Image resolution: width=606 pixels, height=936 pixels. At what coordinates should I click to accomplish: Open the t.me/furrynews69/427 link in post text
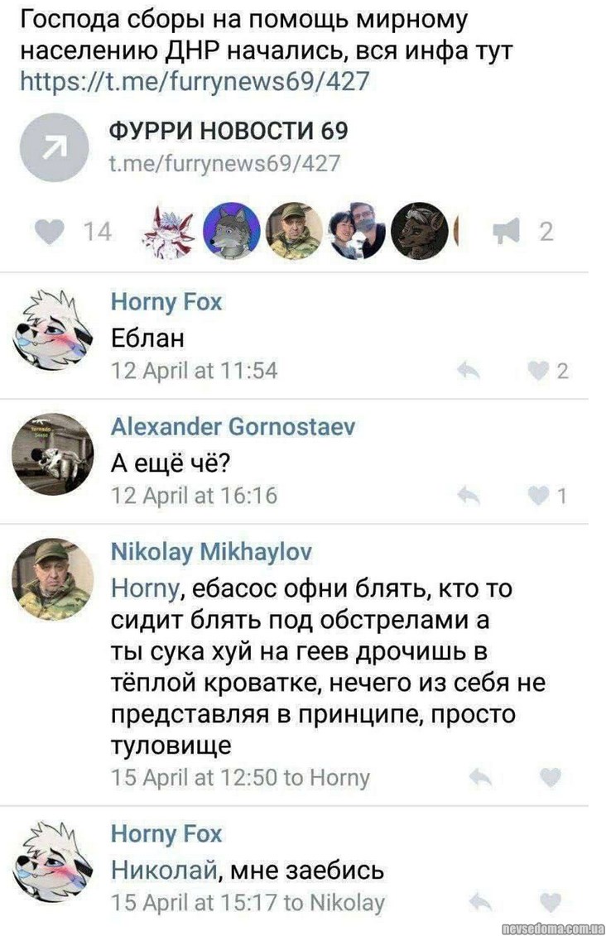tap(195, 81)
